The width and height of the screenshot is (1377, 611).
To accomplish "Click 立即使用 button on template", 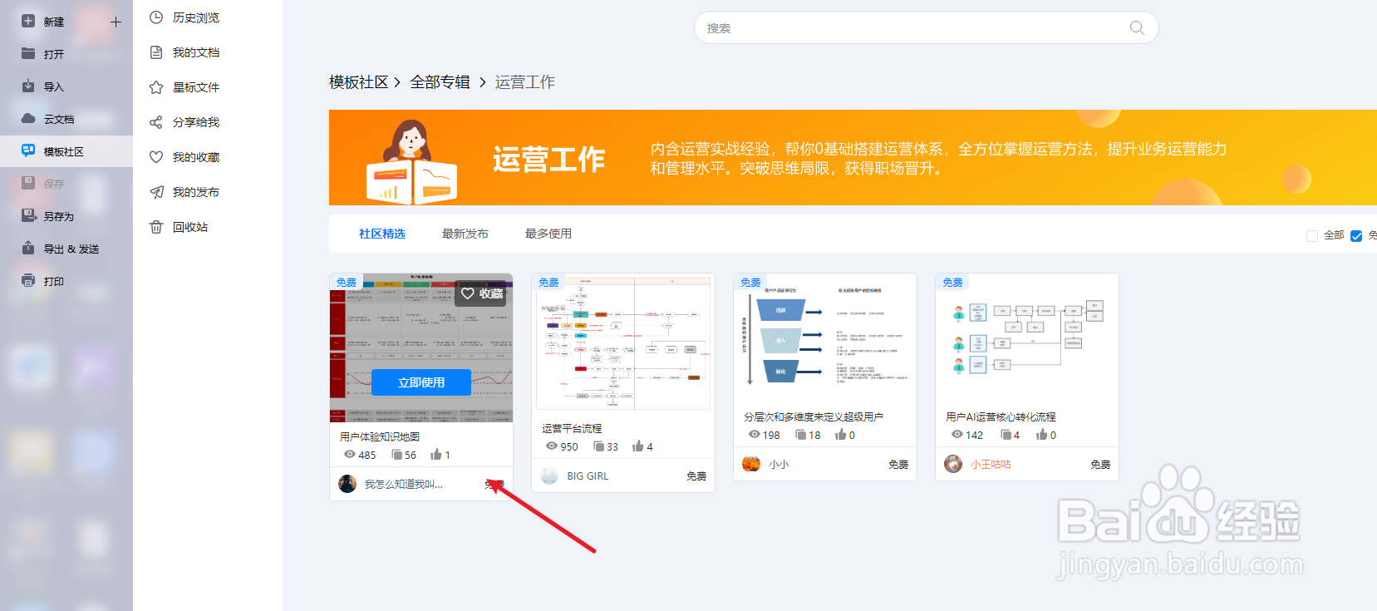I will tap(421, 382).
